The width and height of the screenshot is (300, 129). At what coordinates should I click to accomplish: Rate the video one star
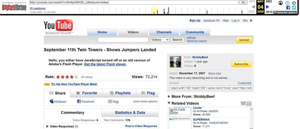pyautogui.click(x=58, y=77)
